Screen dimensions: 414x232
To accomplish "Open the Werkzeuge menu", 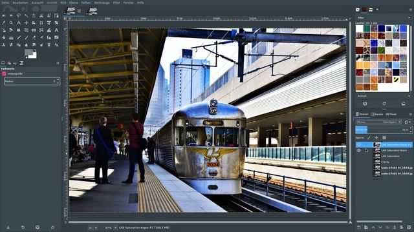I will [102, 3].
